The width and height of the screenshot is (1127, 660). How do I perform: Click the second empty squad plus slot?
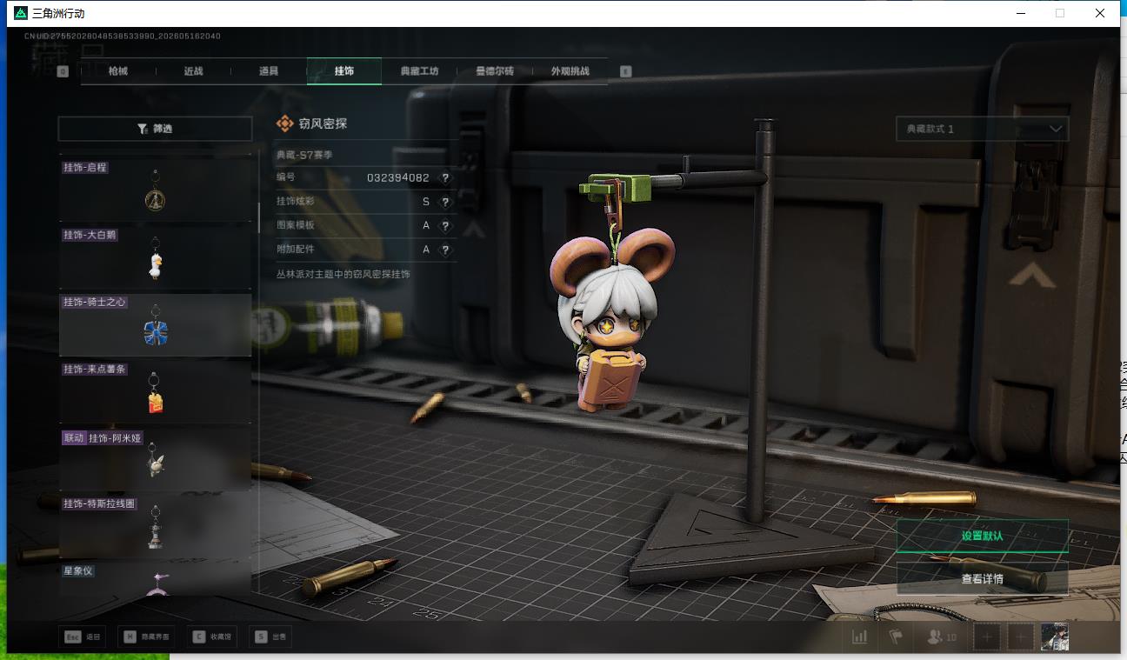(x=1020, y=637)
